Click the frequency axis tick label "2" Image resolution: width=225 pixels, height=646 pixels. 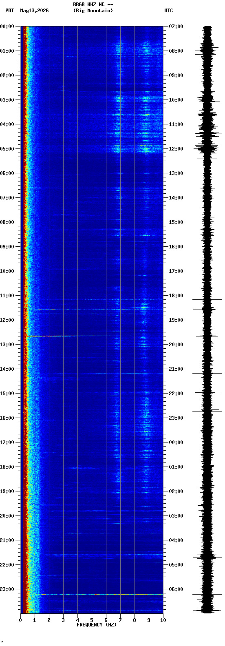pos(49,620)
